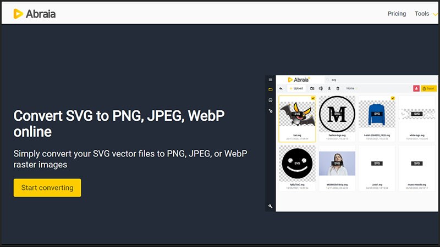Click the Abraia logo in the header
This screenshot has width=440, height=247.
[x=35, y=14]
